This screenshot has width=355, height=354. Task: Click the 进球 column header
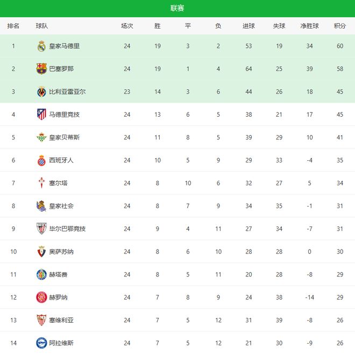[248, 26]
